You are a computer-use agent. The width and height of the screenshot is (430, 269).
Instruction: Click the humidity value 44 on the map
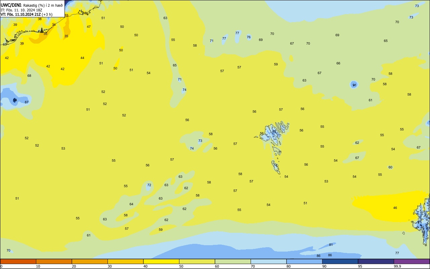[82, 58]
